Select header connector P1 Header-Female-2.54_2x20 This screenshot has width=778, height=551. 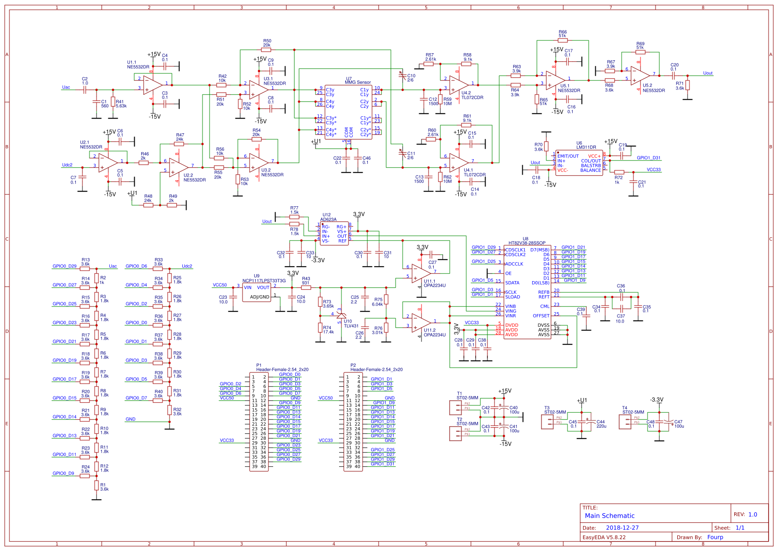coord(259,421)
